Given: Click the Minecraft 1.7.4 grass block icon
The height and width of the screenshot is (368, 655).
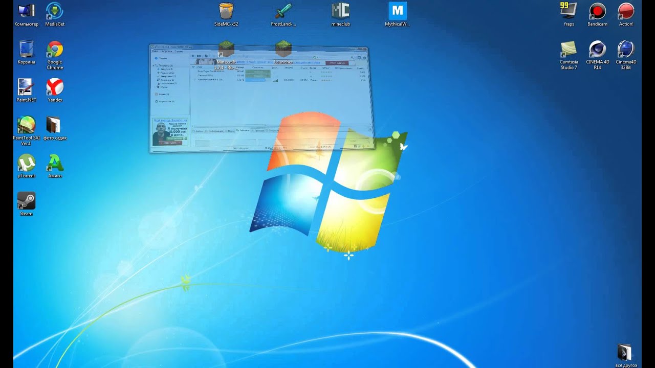Looking at the screenshot, I should point(226,49).
